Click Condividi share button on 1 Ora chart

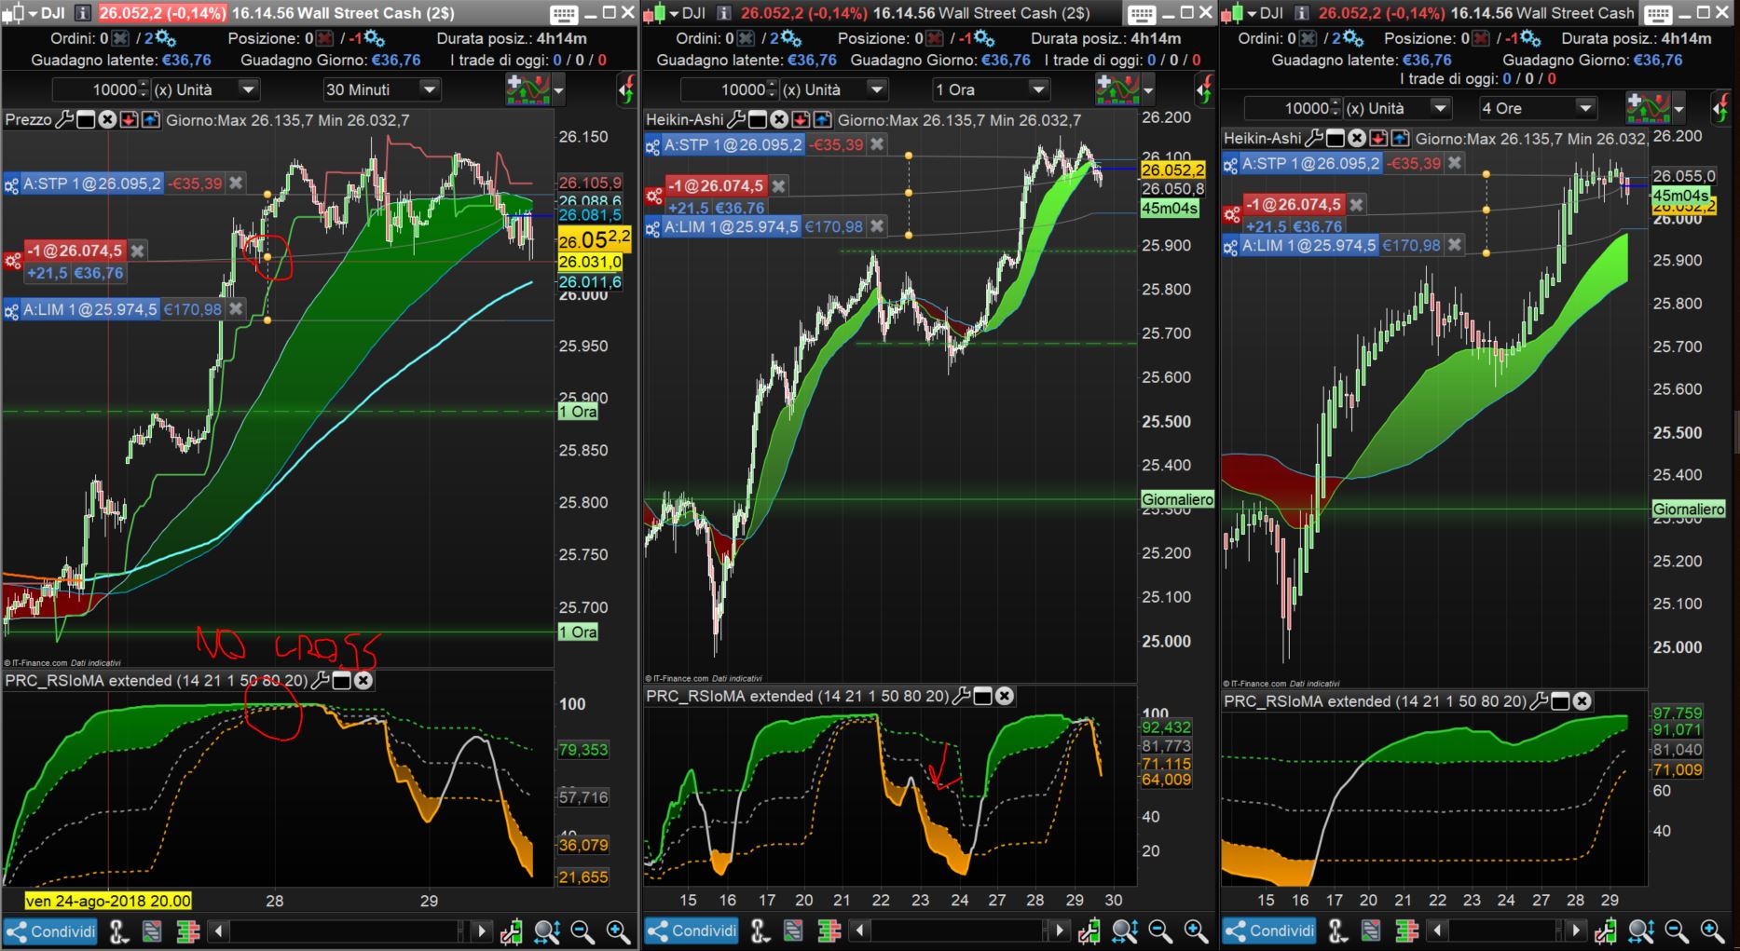tap(692, 931)
